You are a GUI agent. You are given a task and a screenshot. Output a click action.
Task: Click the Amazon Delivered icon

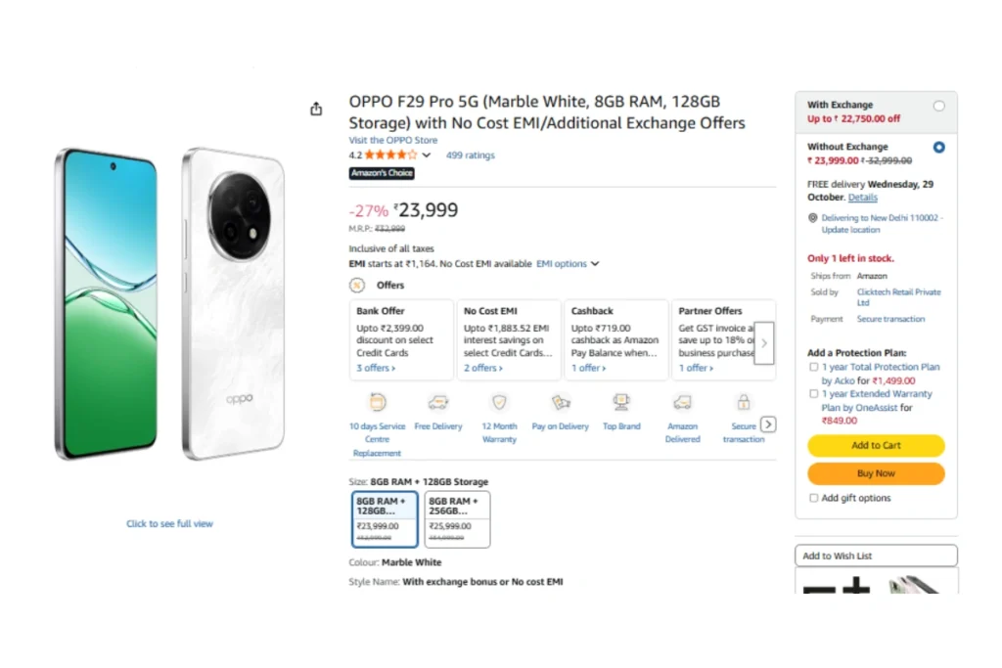[x=682, y=402]
